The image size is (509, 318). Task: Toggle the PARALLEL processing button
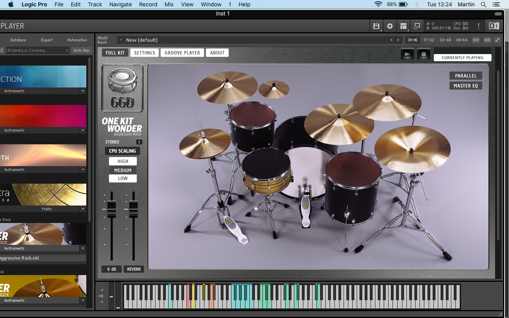click(466, 76)
